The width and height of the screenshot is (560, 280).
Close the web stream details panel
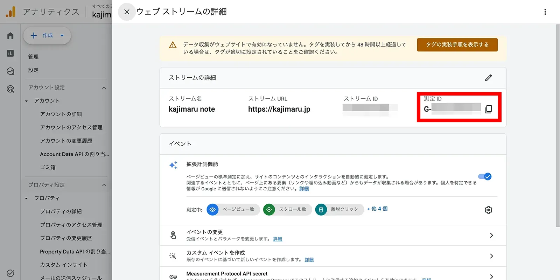click(127, 12)
